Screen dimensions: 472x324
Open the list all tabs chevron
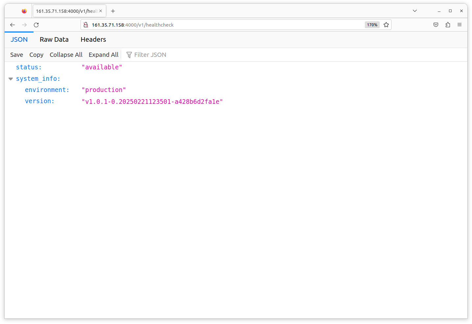415,11
